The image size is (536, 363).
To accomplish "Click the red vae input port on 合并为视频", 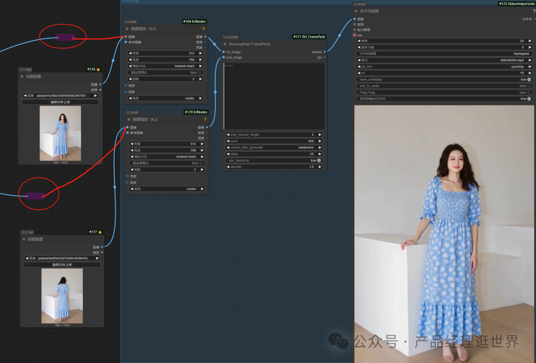I will 354,35.
